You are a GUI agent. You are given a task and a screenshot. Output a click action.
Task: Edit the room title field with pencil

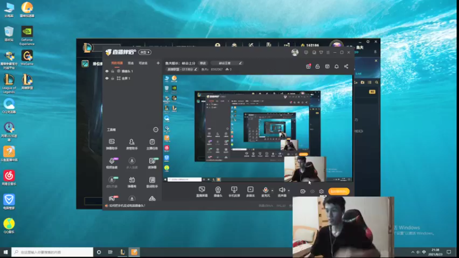(x=227, y=63)
